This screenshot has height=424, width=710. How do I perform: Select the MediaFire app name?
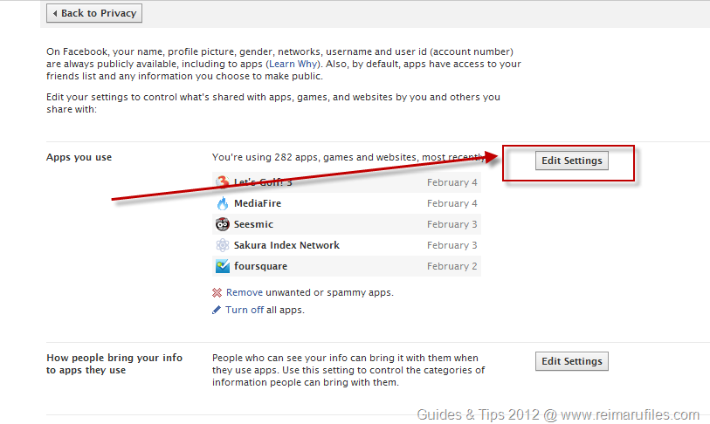258,203
